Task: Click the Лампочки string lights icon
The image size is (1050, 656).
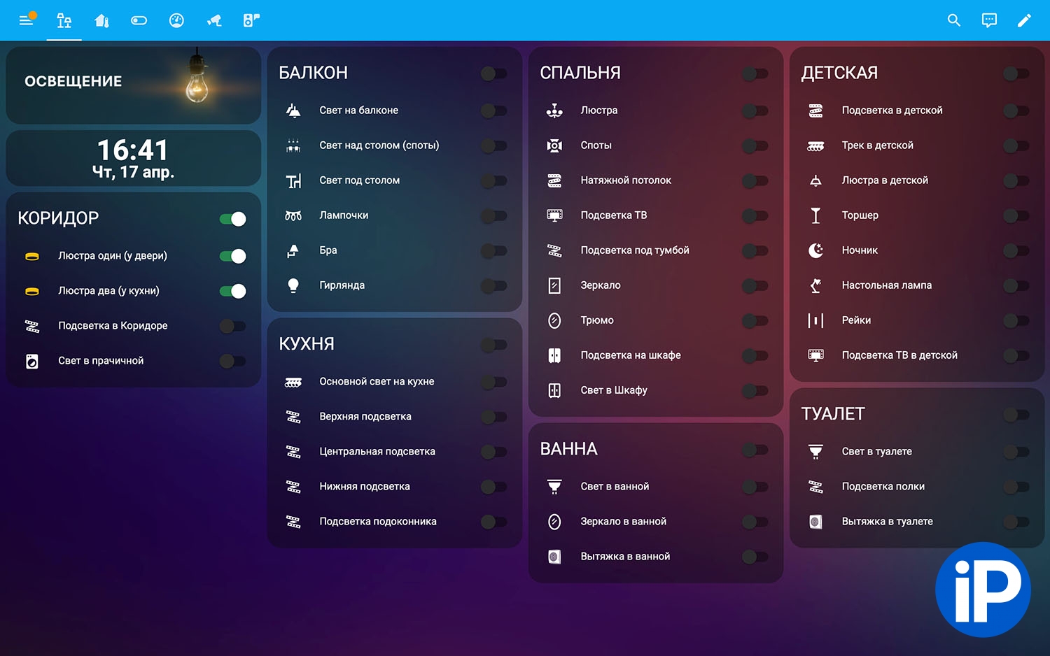Action: click(x=293, y=215)
